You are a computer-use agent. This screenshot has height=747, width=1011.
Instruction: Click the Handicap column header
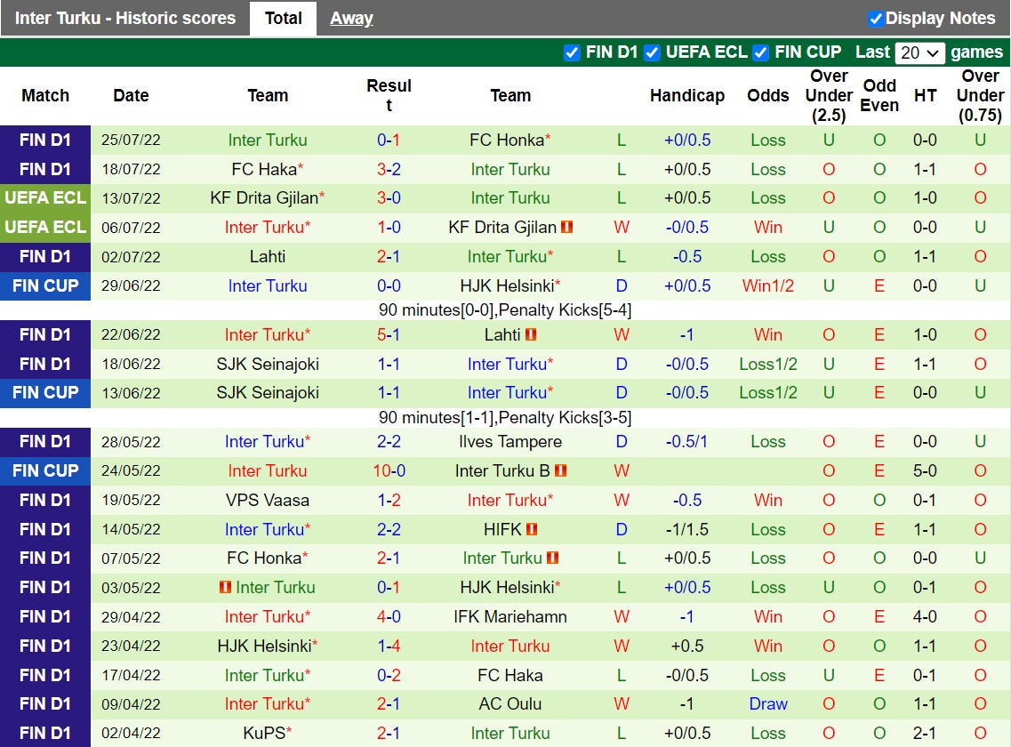click(x=687, y=95)
